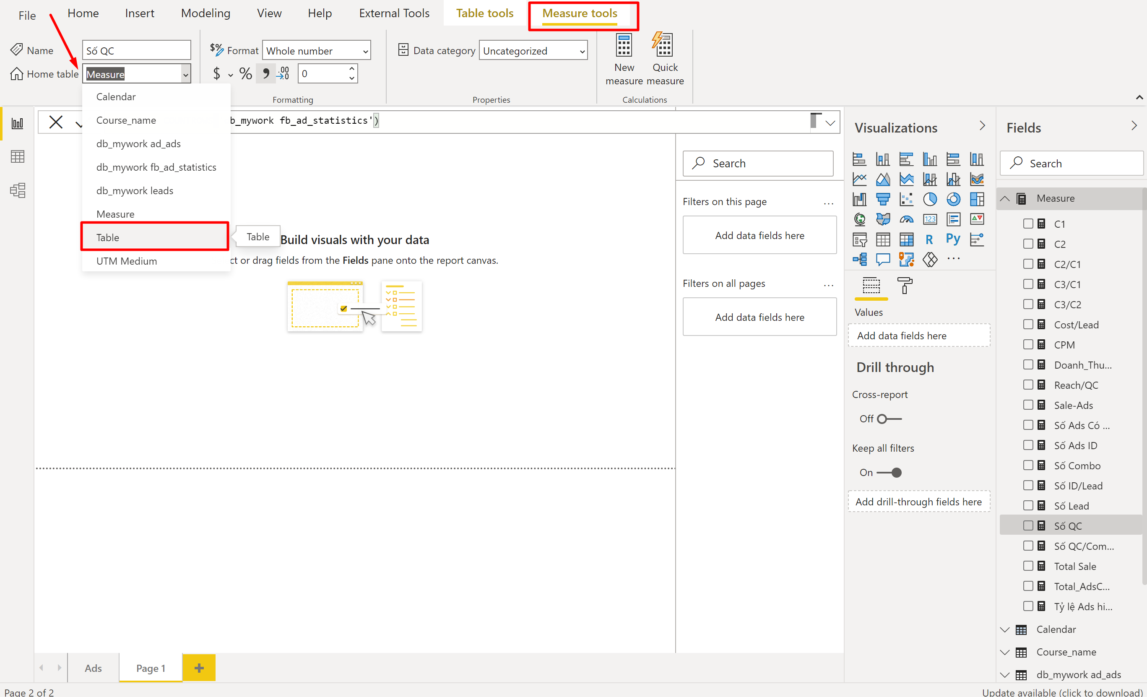Open the Format dropdown showing Whole number
1147x697 pixels.
[317, 50]
